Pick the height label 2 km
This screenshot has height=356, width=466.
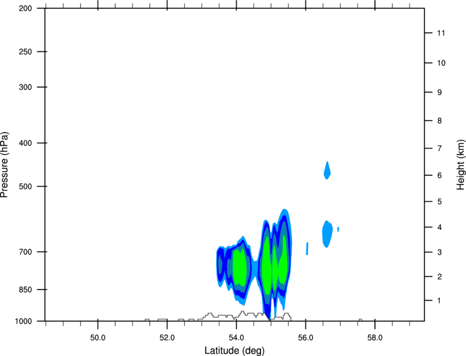(x=440, y=277)
